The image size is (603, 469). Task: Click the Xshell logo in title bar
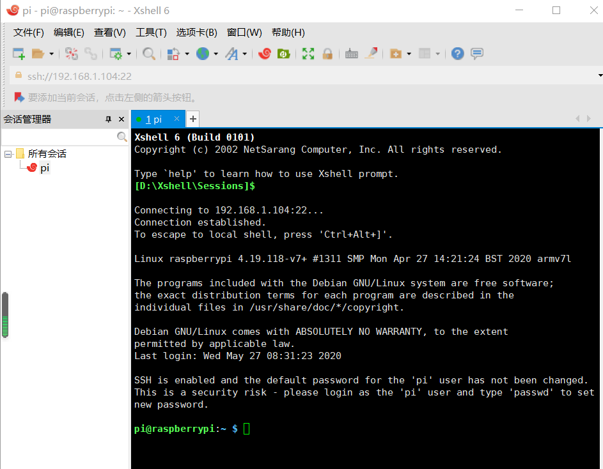[x=12, y=10]
